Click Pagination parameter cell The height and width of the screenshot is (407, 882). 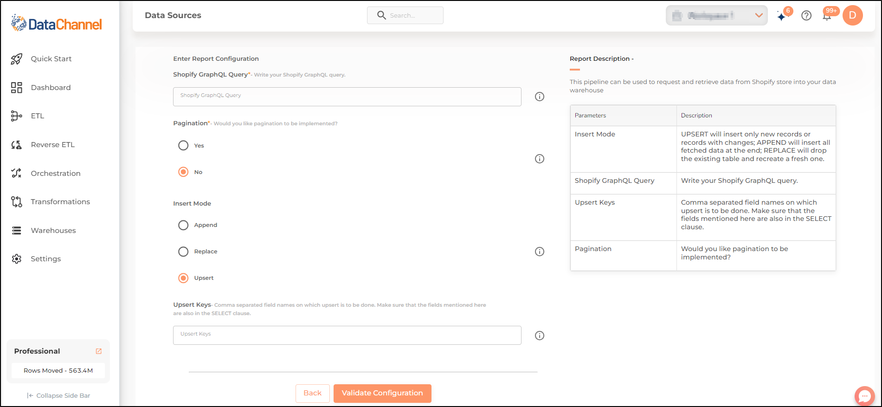tap(623, 256)
